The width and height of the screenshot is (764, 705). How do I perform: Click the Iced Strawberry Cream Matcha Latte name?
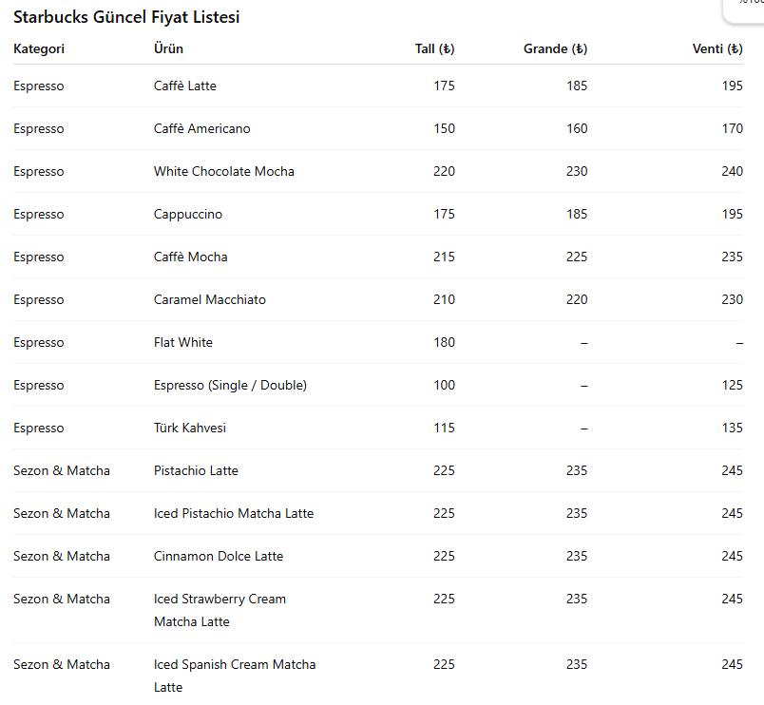click(220, 610)
